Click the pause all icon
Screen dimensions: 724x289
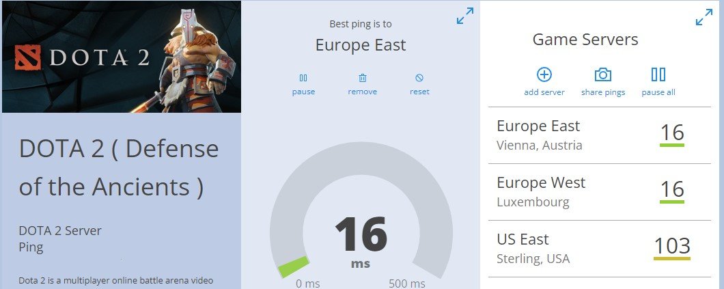pos(658,74)
